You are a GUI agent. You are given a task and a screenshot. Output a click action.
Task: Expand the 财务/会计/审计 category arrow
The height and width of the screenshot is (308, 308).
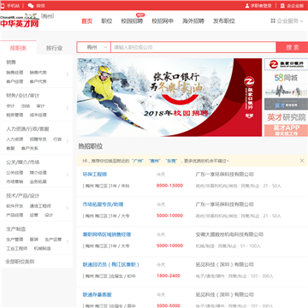68,108
